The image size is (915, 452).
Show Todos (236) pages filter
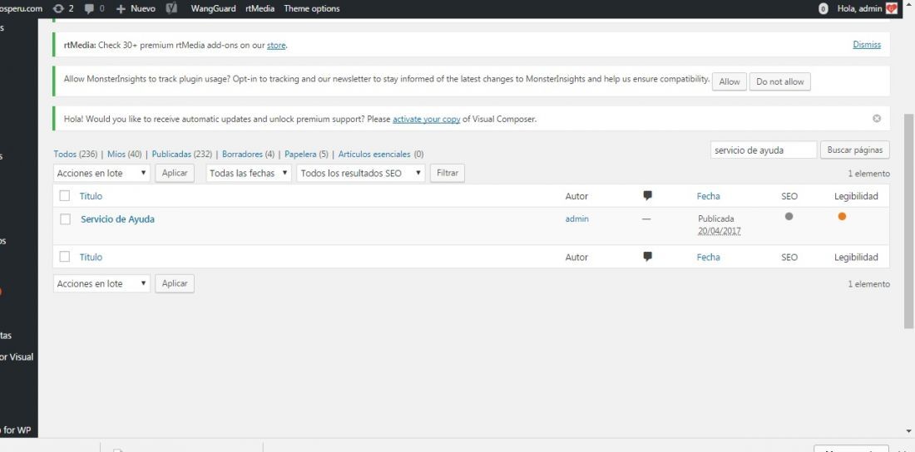[x=75, y=154]
